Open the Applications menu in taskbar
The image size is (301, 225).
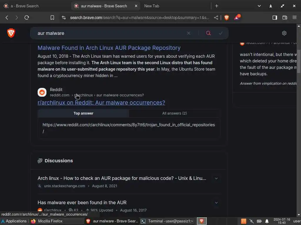[x=15, y=221]
